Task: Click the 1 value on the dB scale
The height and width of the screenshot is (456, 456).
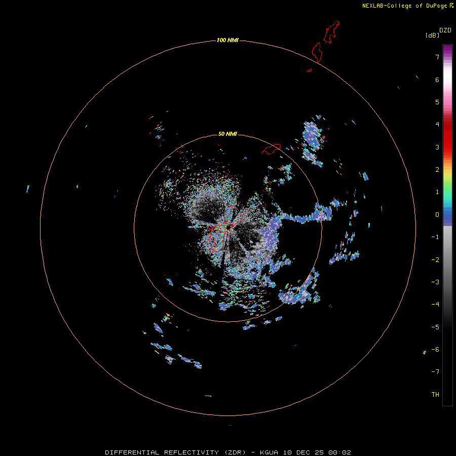Action: (x=437, y=192)
